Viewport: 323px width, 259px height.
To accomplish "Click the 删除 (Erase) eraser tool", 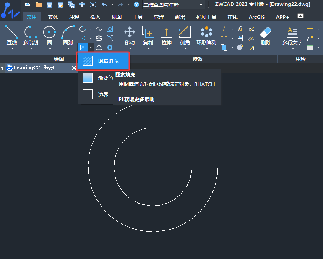I will coord(266,35).
